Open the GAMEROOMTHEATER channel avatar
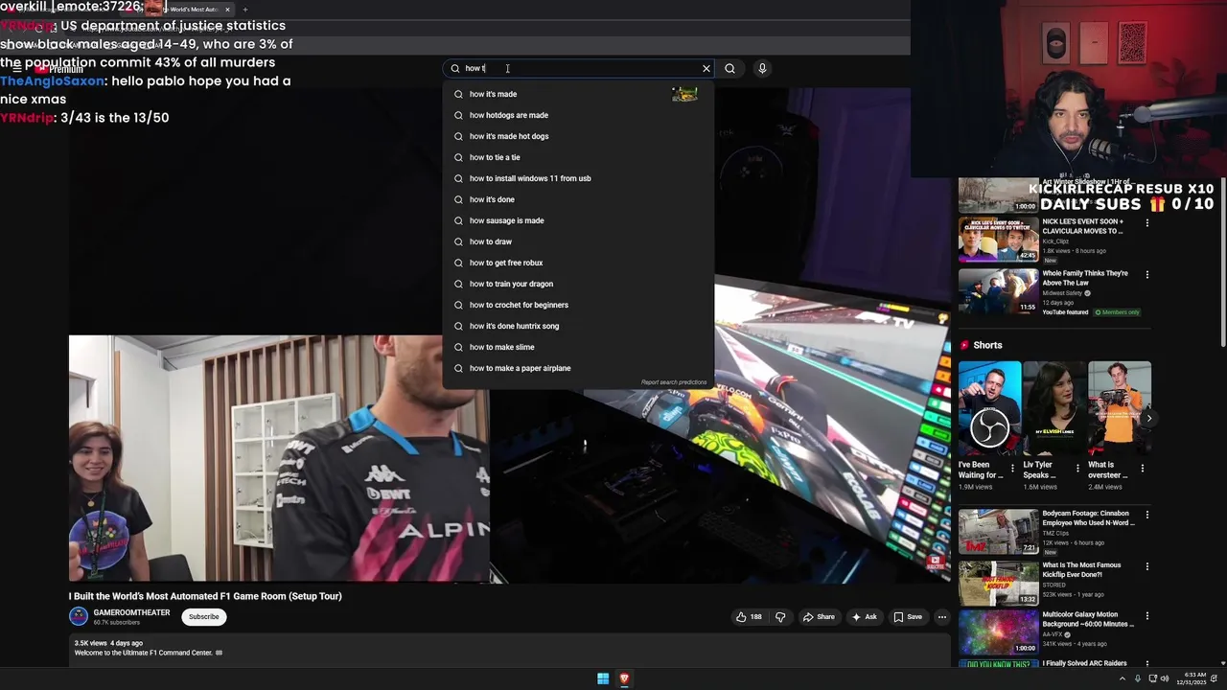The image size is (1227, 690). click(x=79, y=616)
